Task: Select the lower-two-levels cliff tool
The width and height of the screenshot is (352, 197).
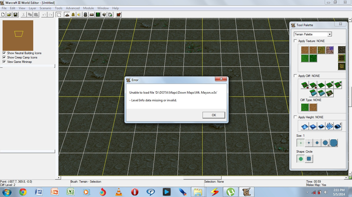Action: [305, 85]
